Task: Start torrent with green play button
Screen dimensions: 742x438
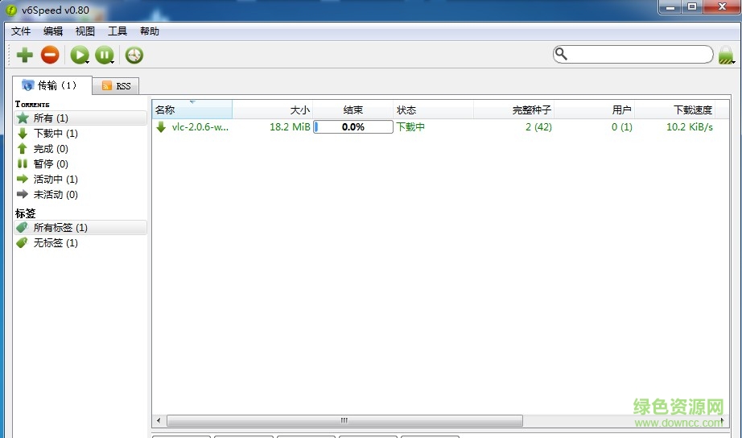Action: (x=79, y=55)
